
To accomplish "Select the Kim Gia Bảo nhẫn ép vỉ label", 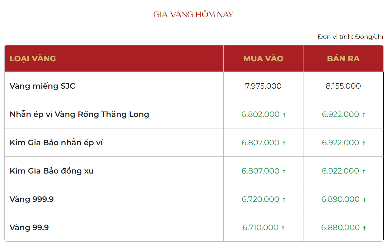I will pyautogui.click(x=56, y=143).
